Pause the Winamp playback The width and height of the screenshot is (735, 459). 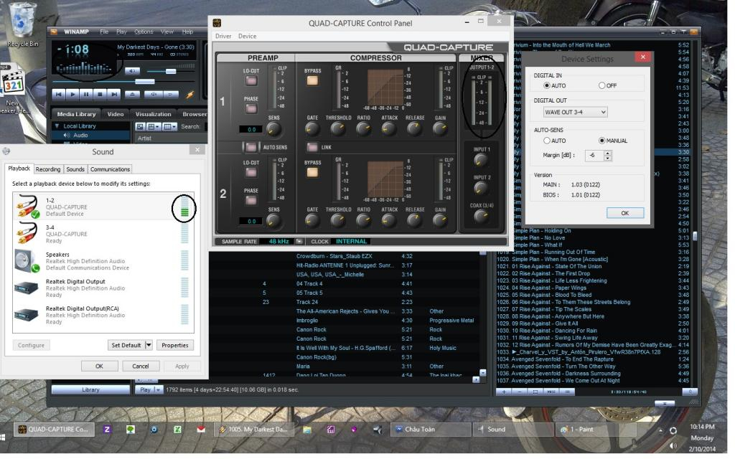[86, 94]
